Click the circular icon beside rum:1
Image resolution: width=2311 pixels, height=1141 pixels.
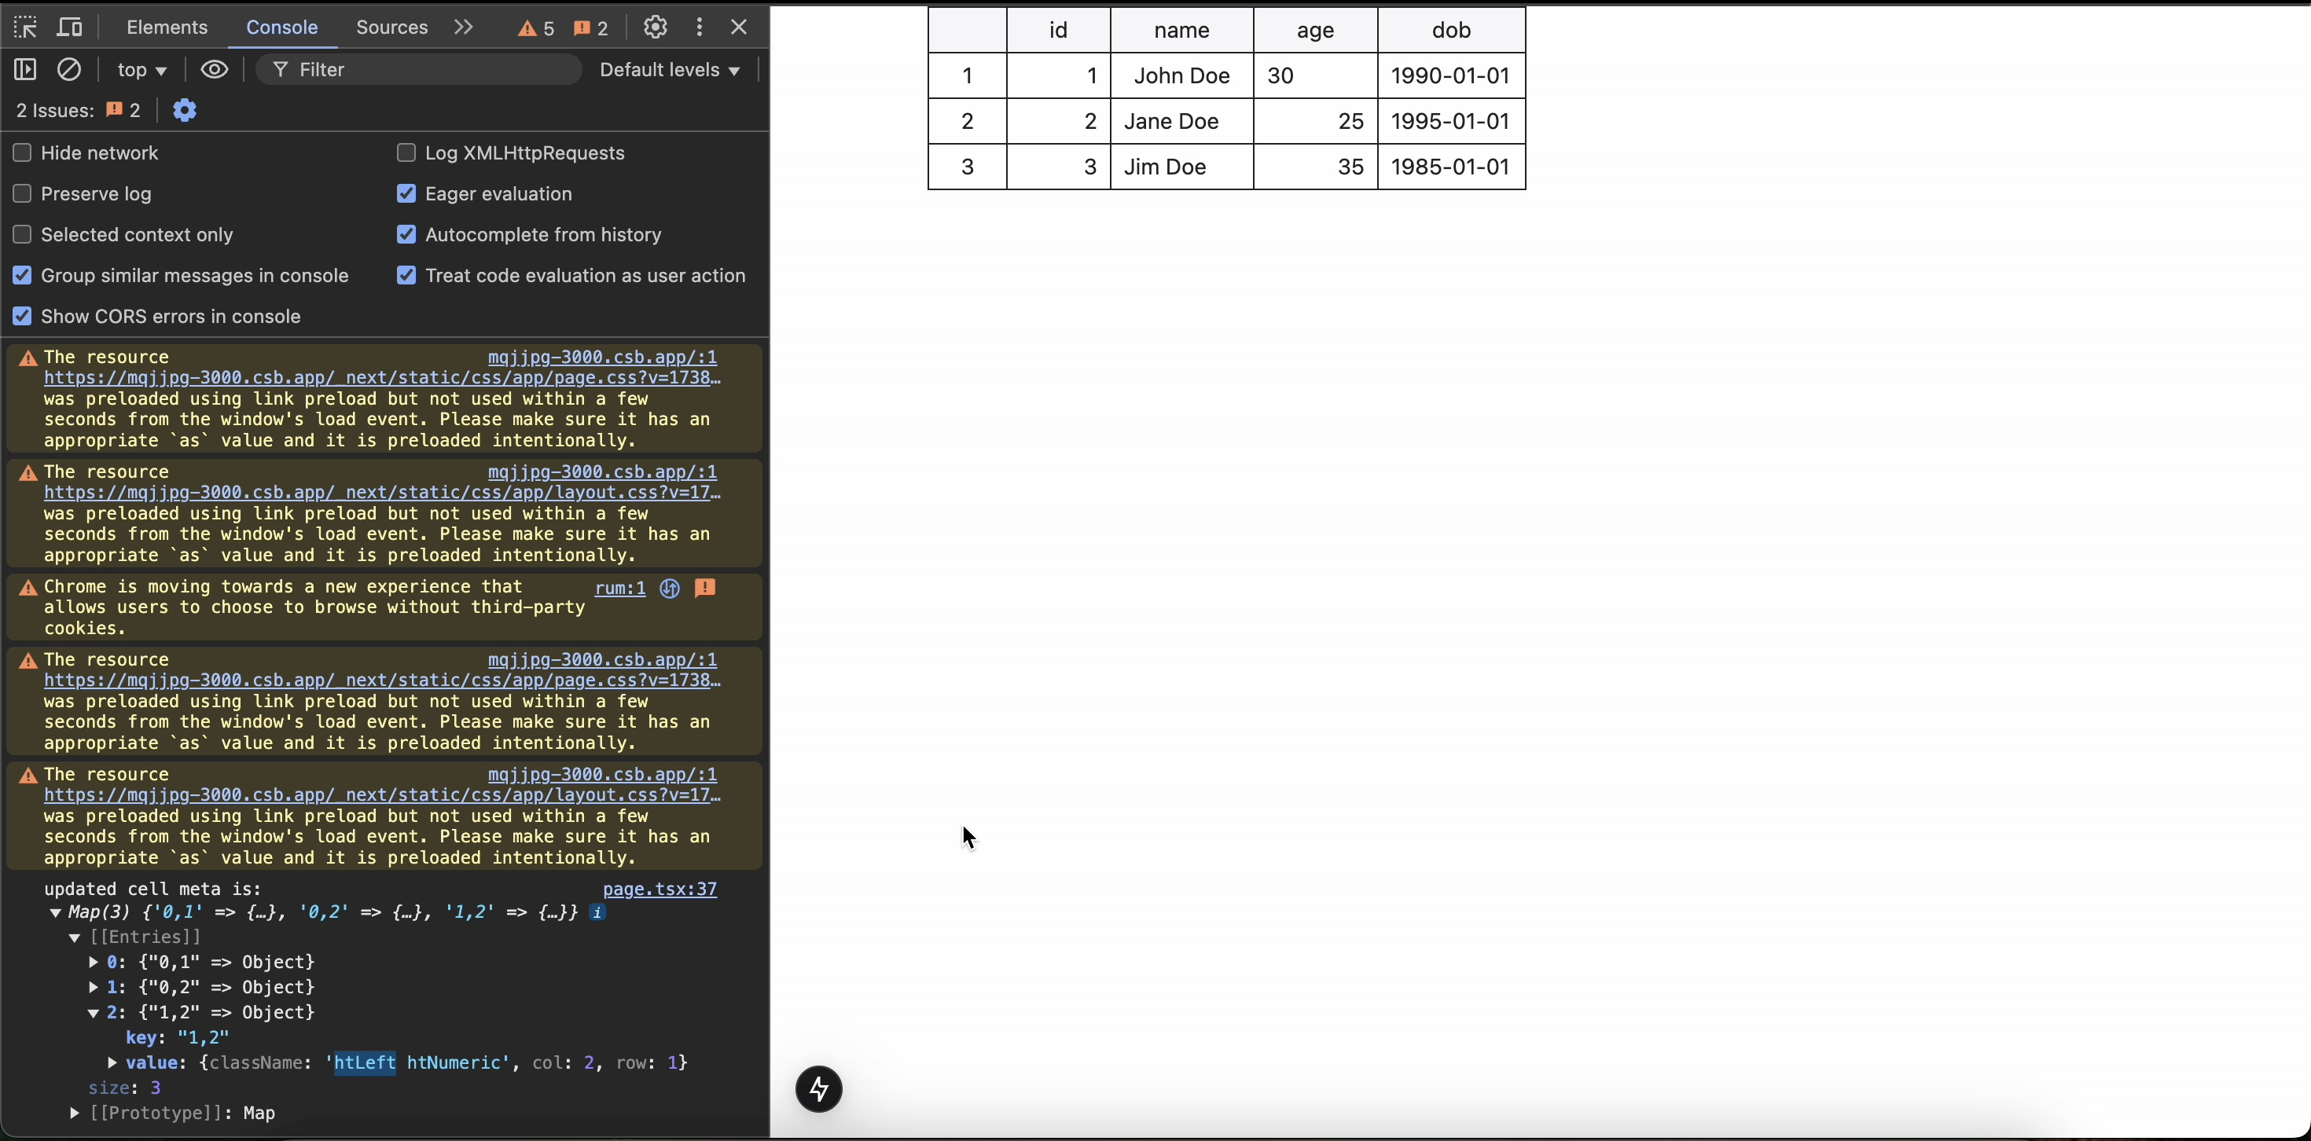pos(669,589)
